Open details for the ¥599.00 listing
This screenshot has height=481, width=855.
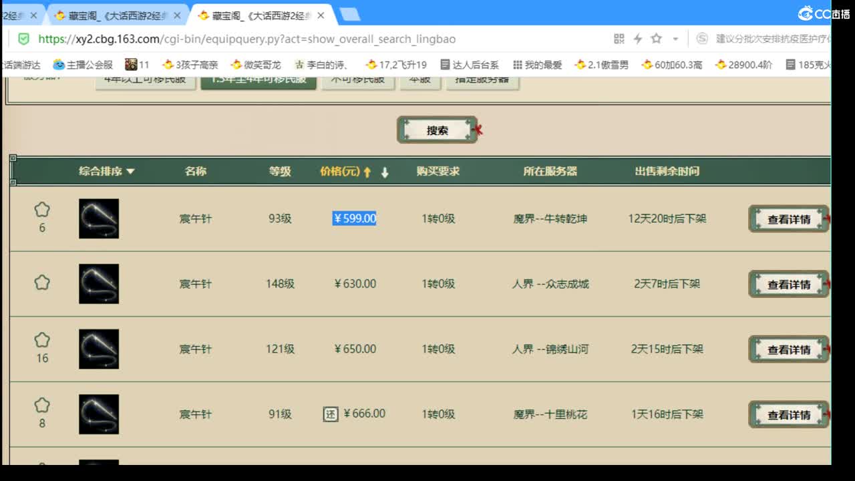[x=789, y=219]
